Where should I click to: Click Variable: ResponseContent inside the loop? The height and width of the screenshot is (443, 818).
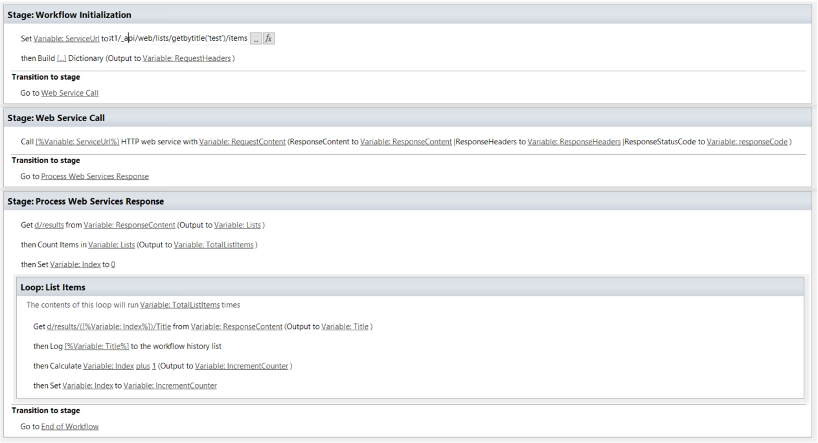coord(237,326)
